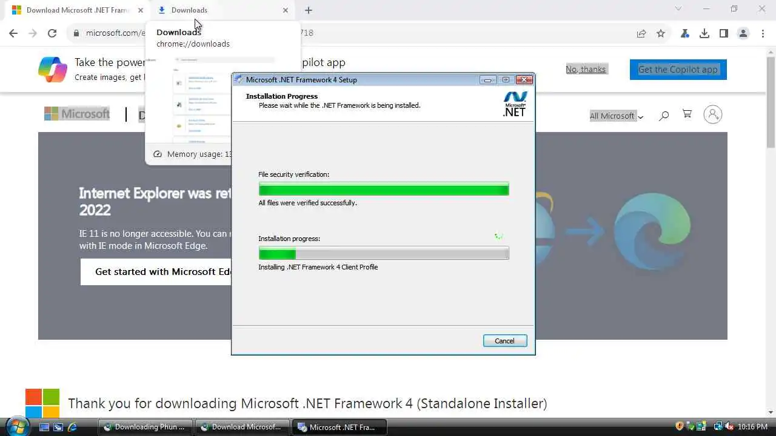Toggle the Chrome side panel icon
This screenshot has width=776, height=436.
(724, 33)
